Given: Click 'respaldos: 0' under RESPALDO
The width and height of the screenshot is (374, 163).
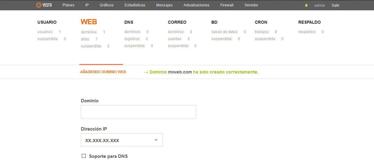Looking at the screenshot, I should [x=311, y=32].
